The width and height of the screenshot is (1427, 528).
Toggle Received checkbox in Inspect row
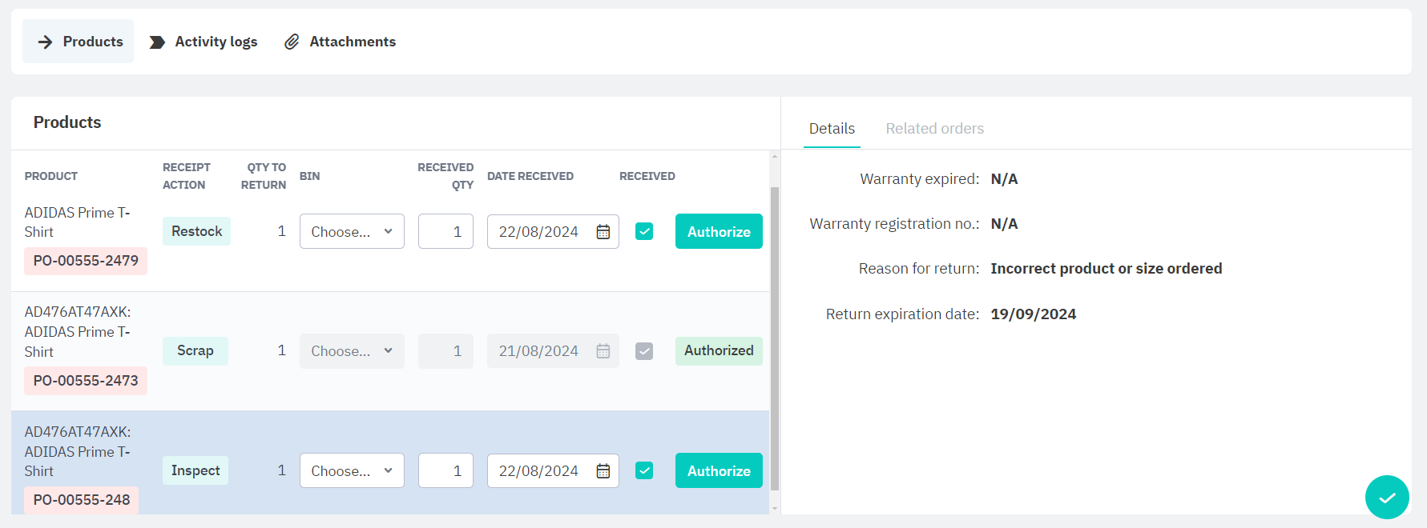point(644,470)
